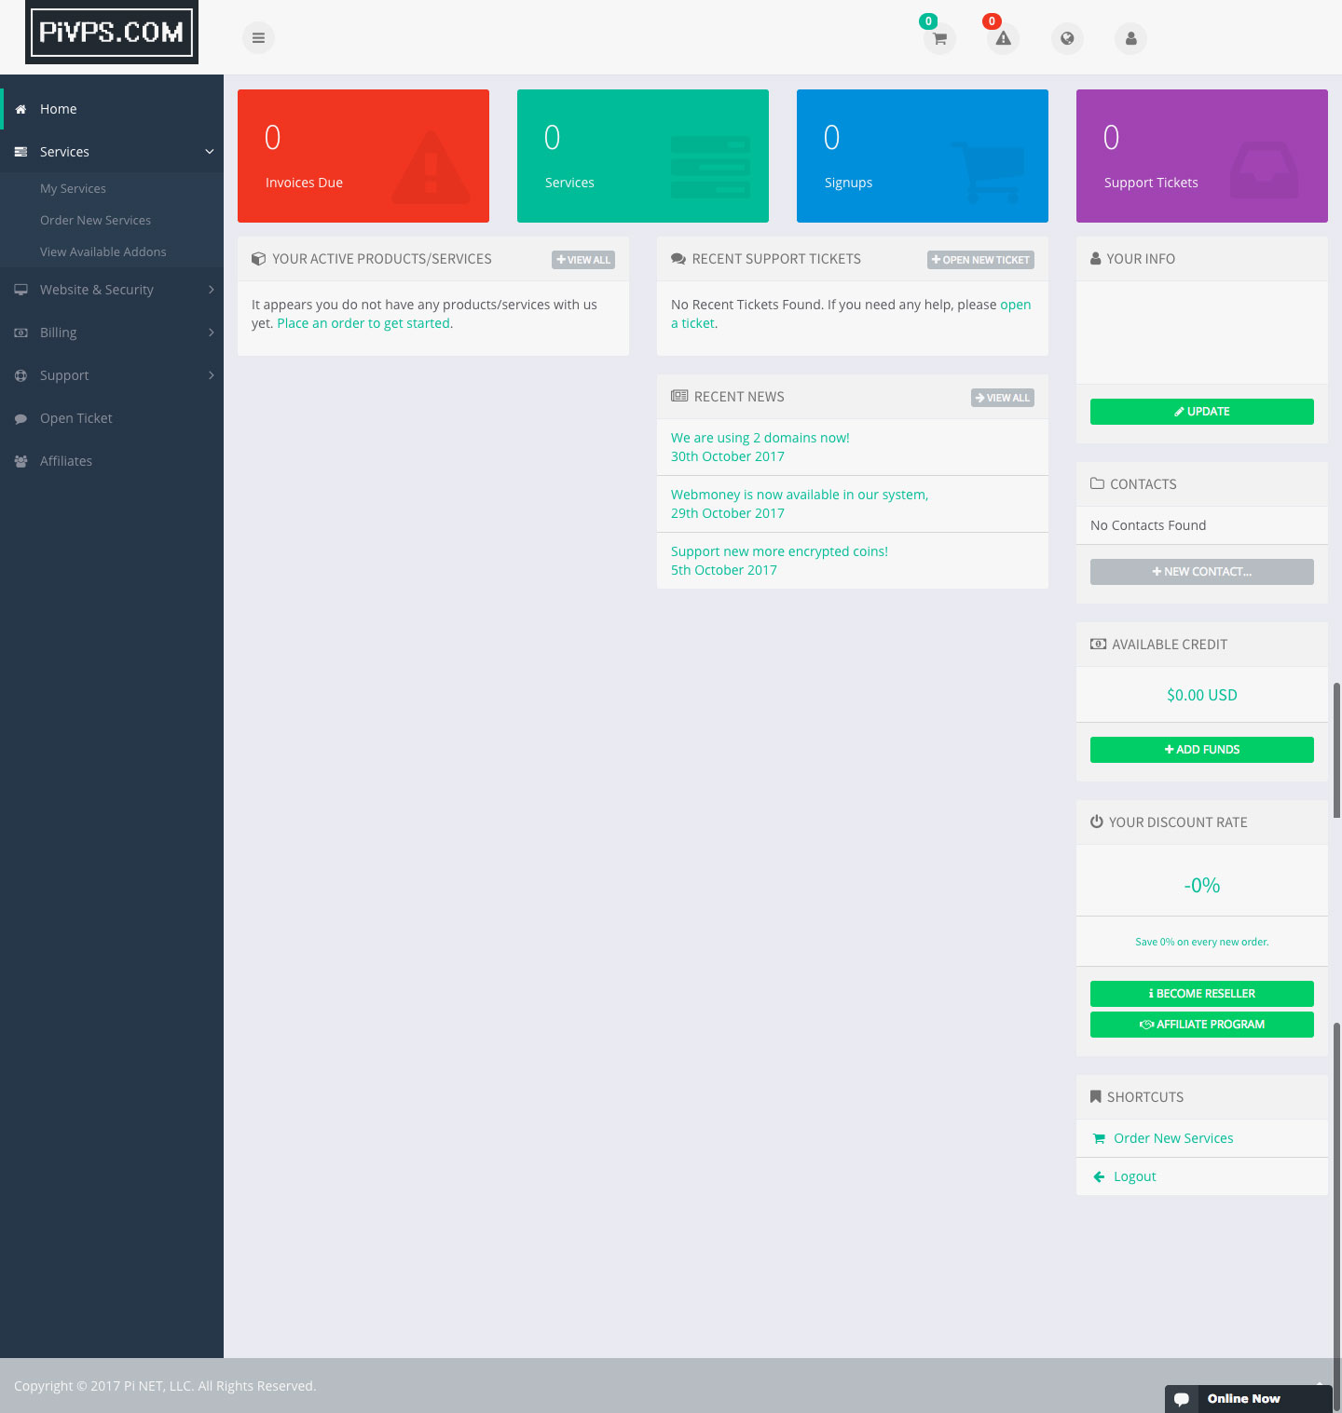Click the Online Now chat bubble icon
The width and height of the screenshot is (1342, 1413).
coord(1182,1399)
